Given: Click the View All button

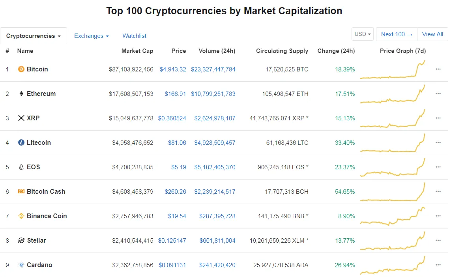Looking at the screenshot, I should [x=432, y=34].
